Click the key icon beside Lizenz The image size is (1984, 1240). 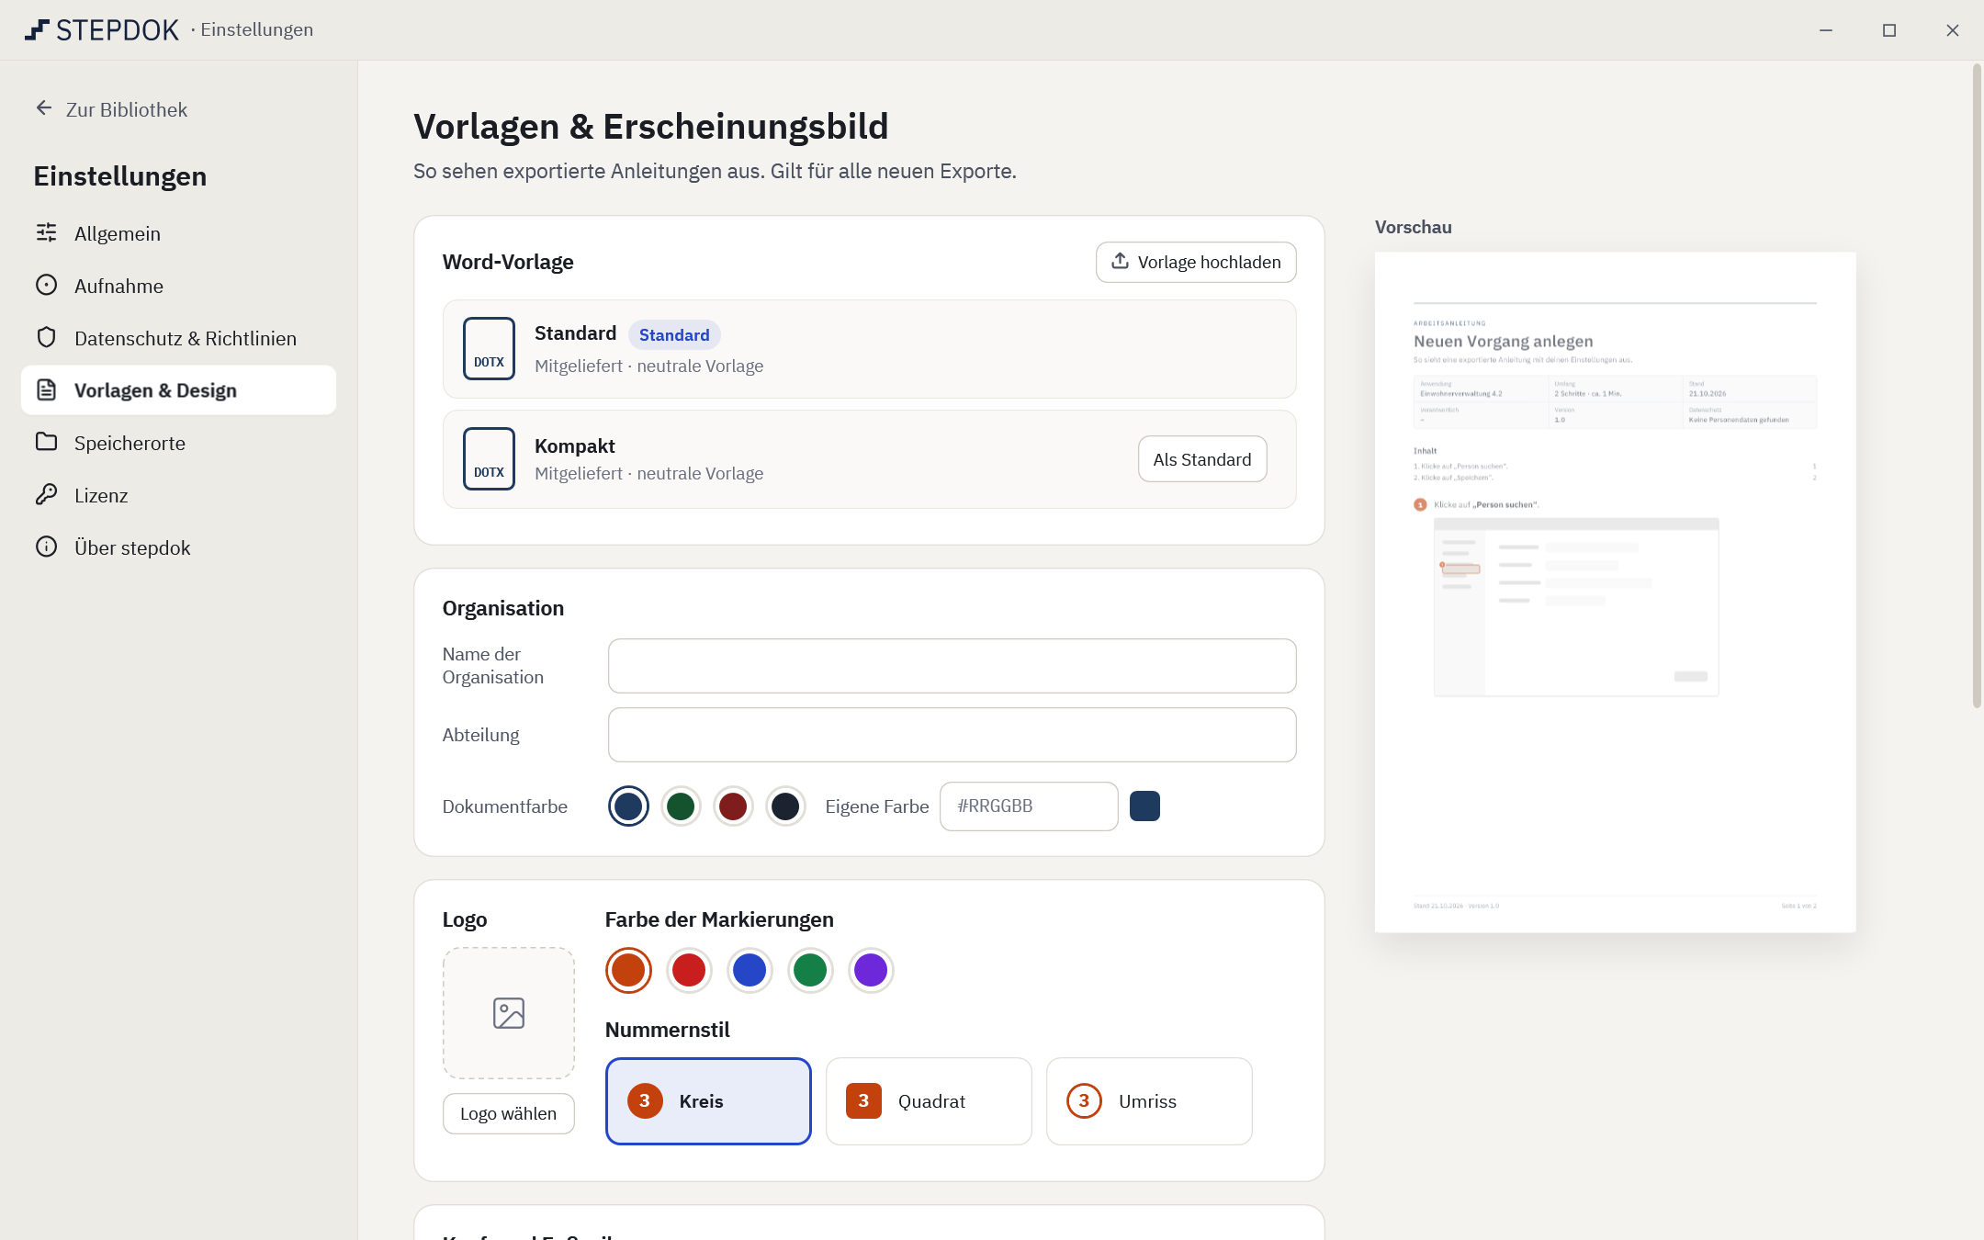point(46,494)
